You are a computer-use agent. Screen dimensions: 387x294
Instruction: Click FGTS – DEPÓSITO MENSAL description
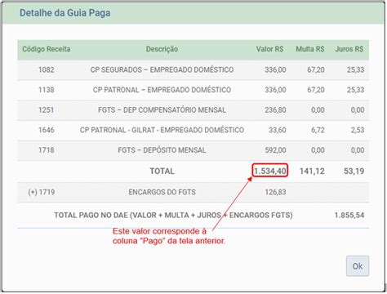pyautogui.click(x=162, y=150)
